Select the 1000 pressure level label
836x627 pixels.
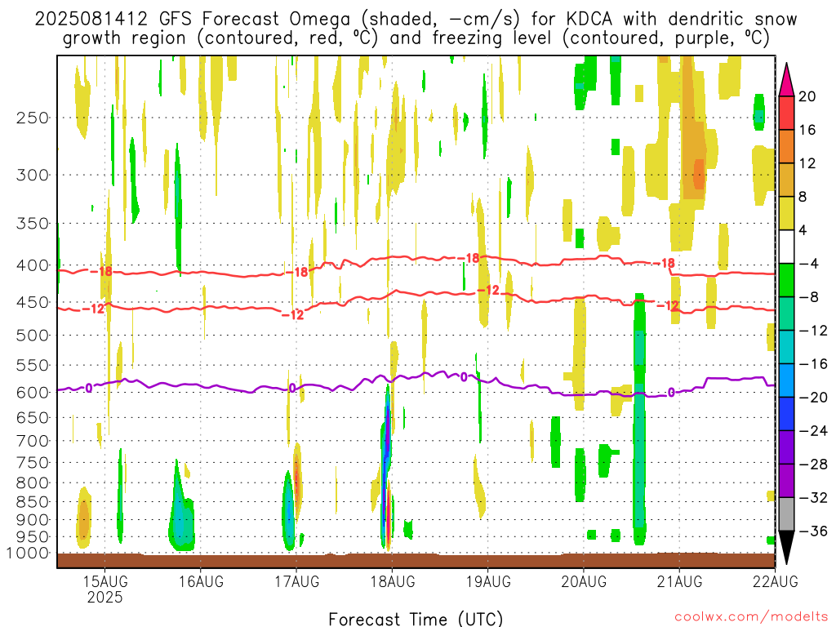coord(28,553)
